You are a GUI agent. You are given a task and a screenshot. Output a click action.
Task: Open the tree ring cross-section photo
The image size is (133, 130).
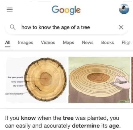tap(37, 80)
